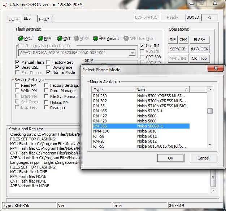Click the FLASH button

[200, 40]
